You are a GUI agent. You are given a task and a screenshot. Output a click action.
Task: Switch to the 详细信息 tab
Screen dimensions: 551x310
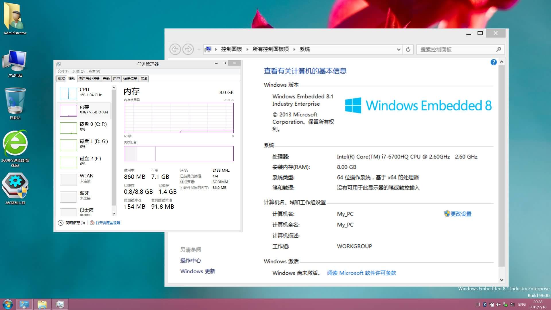130,79
